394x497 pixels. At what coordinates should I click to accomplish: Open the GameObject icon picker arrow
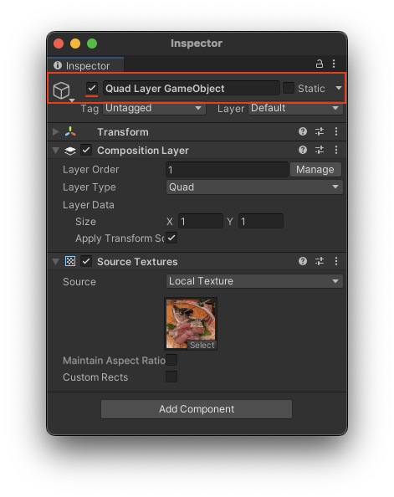point(72,100)
